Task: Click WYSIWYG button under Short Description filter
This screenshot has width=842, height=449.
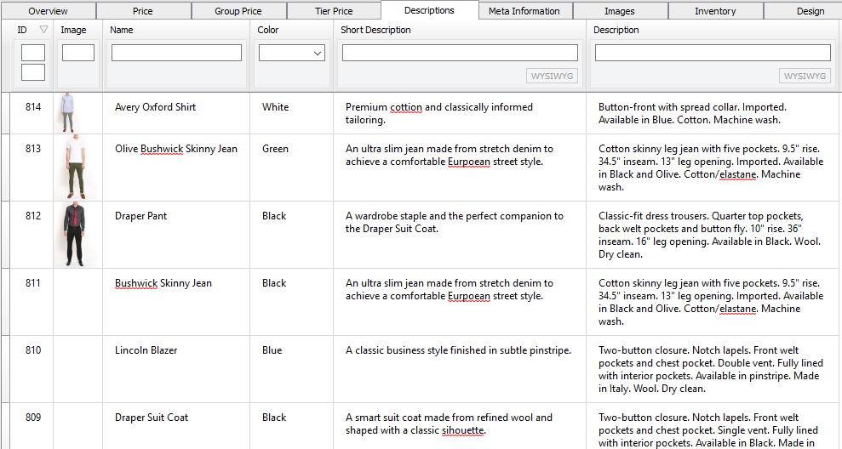Action: (x=553, y=77)
